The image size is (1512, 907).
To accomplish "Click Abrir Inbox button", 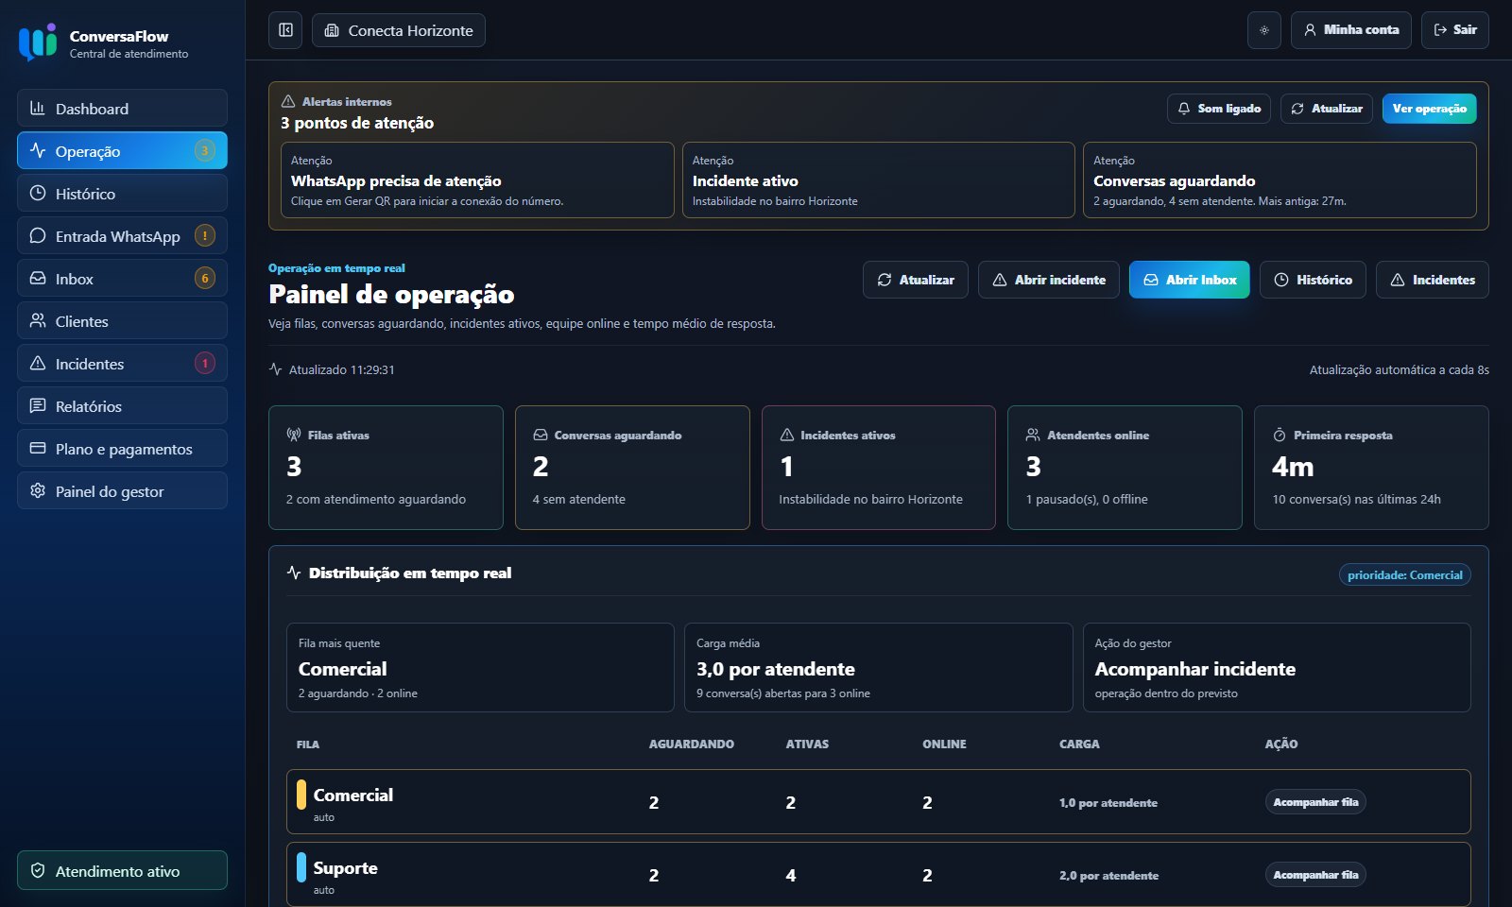I will click(x=1190, y=280).
